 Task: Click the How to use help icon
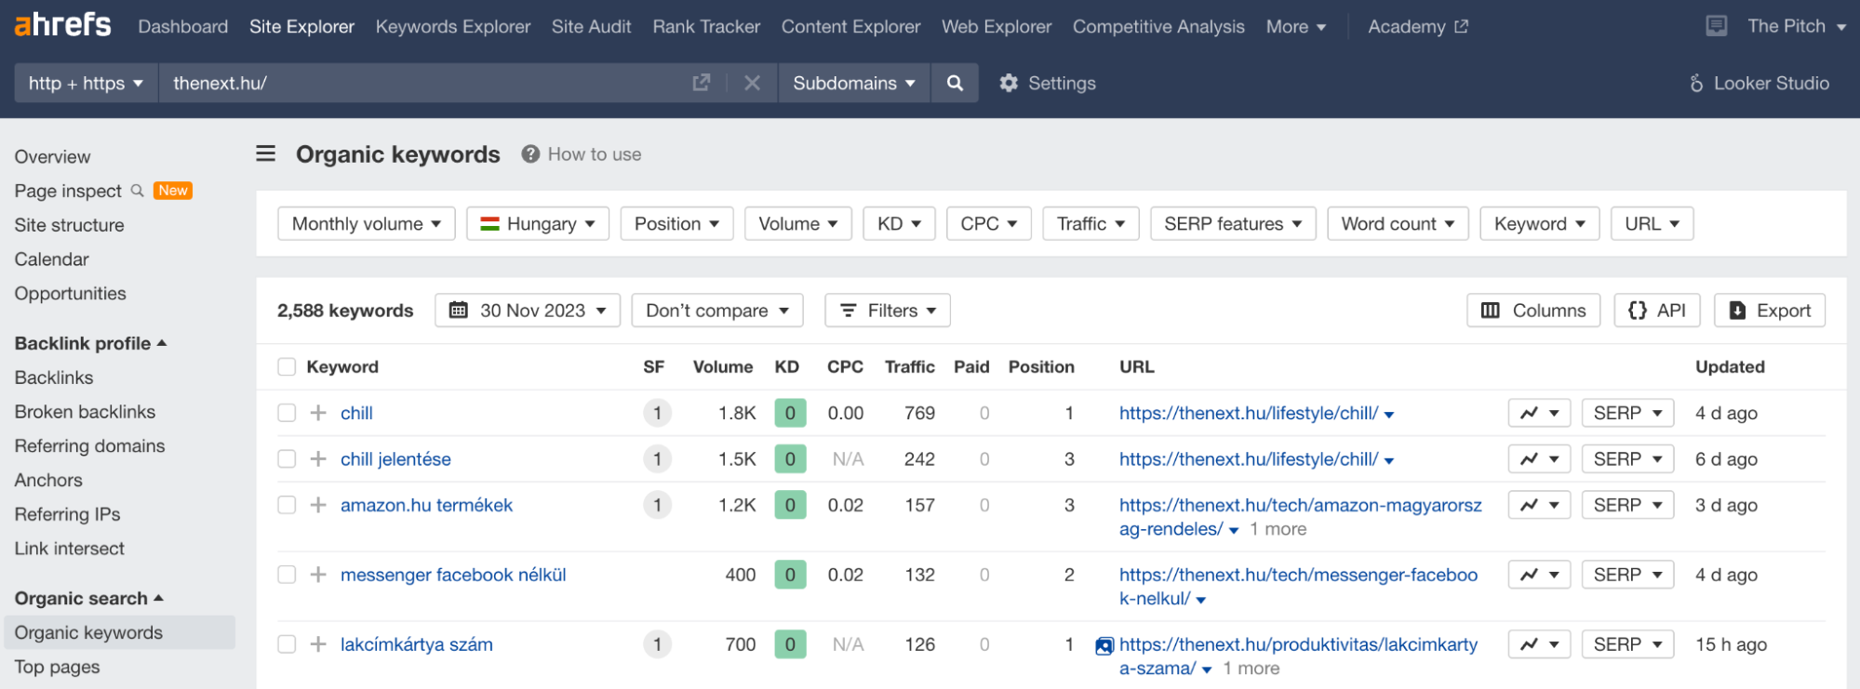click(530, 154)
